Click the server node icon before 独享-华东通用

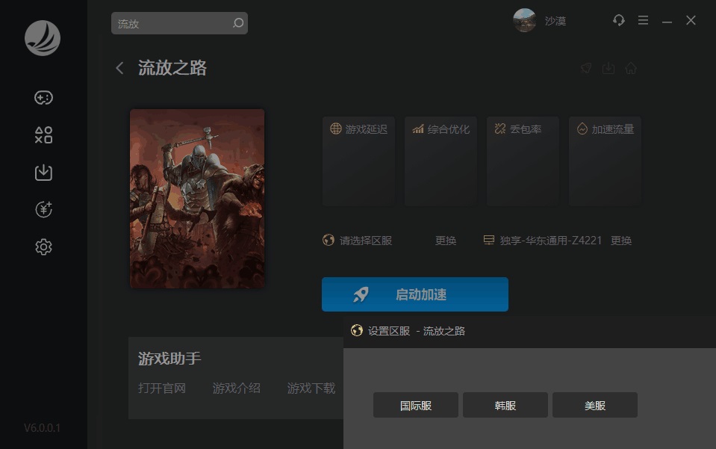pos(488,240)
